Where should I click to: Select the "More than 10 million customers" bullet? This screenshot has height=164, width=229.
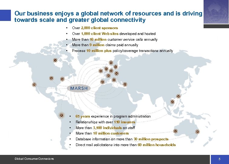coord(102,133)
